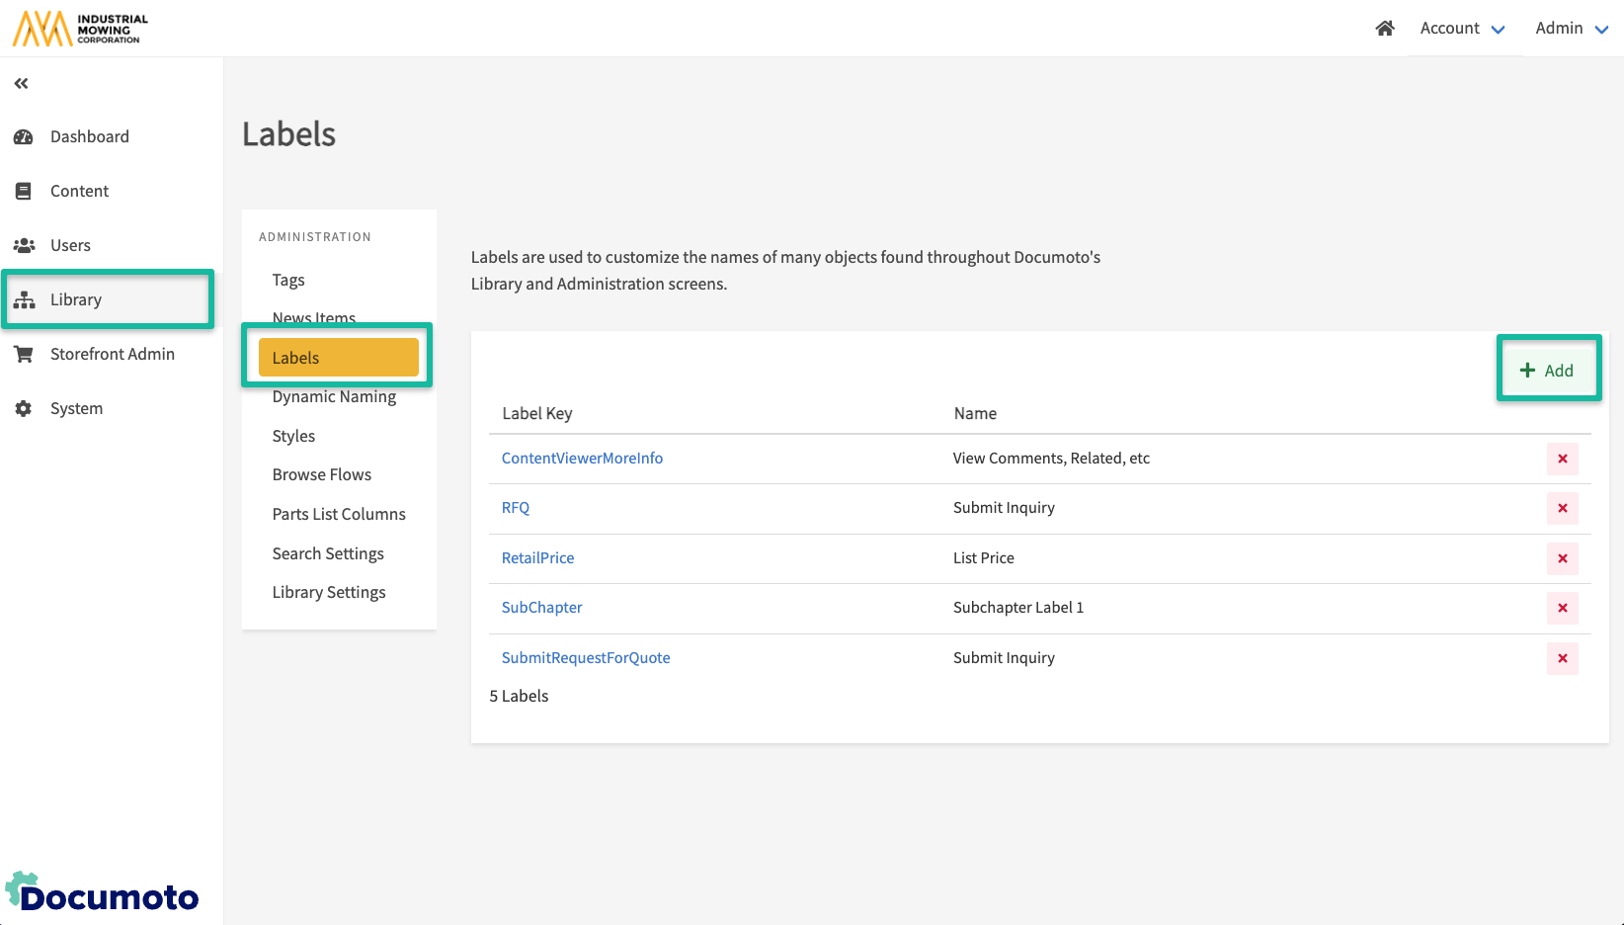Open the SubChapter label key link
Image resolution: width=1624 pixels, height=925 pixels.
pos(541,608)
